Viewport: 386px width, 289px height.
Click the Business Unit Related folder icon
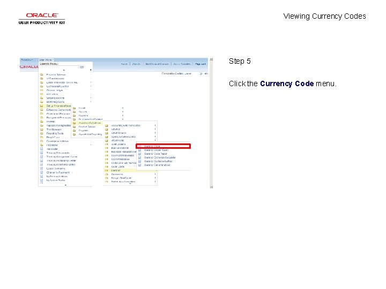pyautogui.click(x=75, y=119)
